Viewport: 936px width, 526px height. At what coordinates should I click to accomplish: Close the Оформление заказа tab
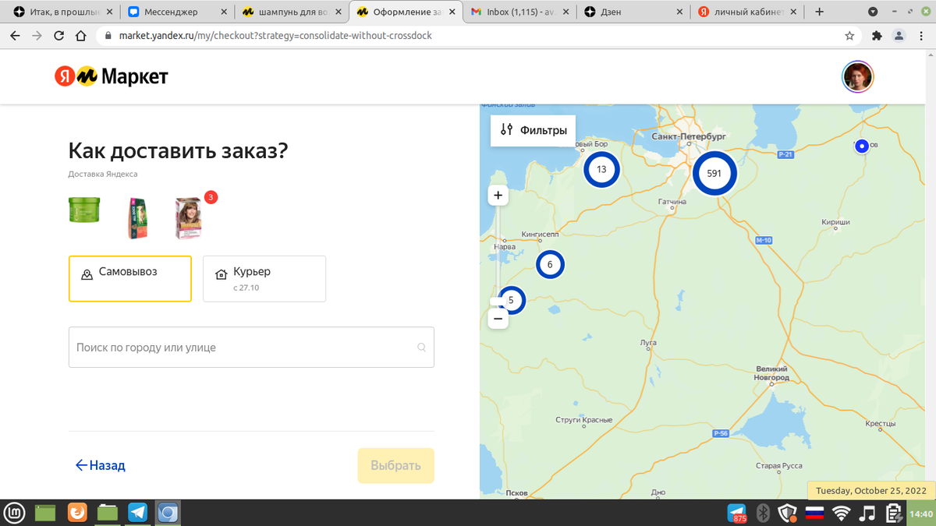pos(452,12)
